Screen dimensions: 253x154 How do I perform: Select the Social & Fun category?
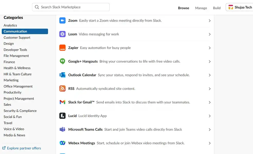pos(13,117)
